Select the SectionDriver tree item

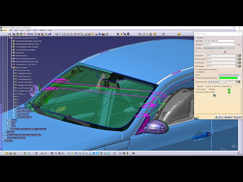coord(20,53)
